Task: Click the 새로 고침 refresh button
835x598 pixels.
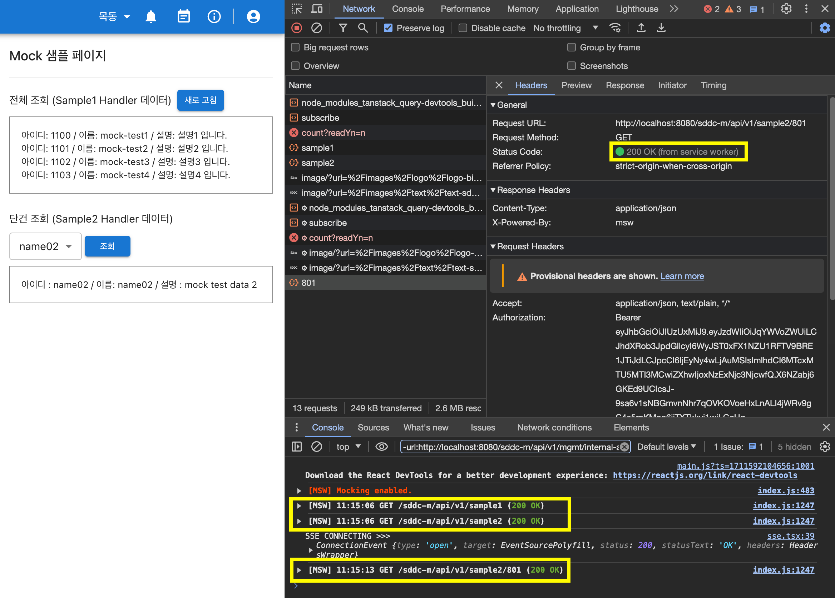Action: (x=201, y=100)
